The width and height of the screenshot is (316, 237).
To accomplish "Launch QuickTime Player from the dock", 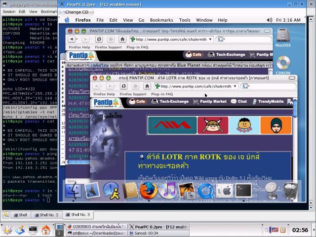I will click(x=206, y=191).
